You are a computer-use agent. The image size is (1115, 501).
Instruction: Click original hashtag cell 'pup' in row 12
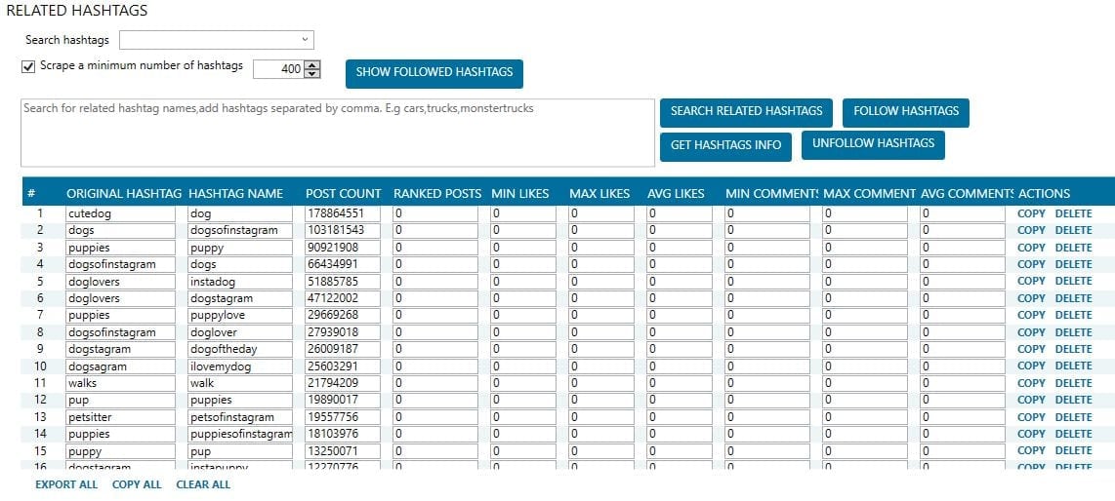point(120,401)
